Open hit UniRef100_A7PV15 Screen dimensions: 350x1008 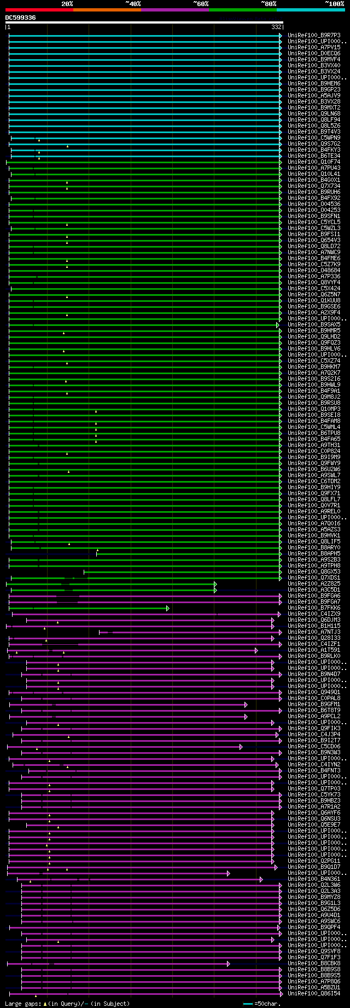coord(314,47)
